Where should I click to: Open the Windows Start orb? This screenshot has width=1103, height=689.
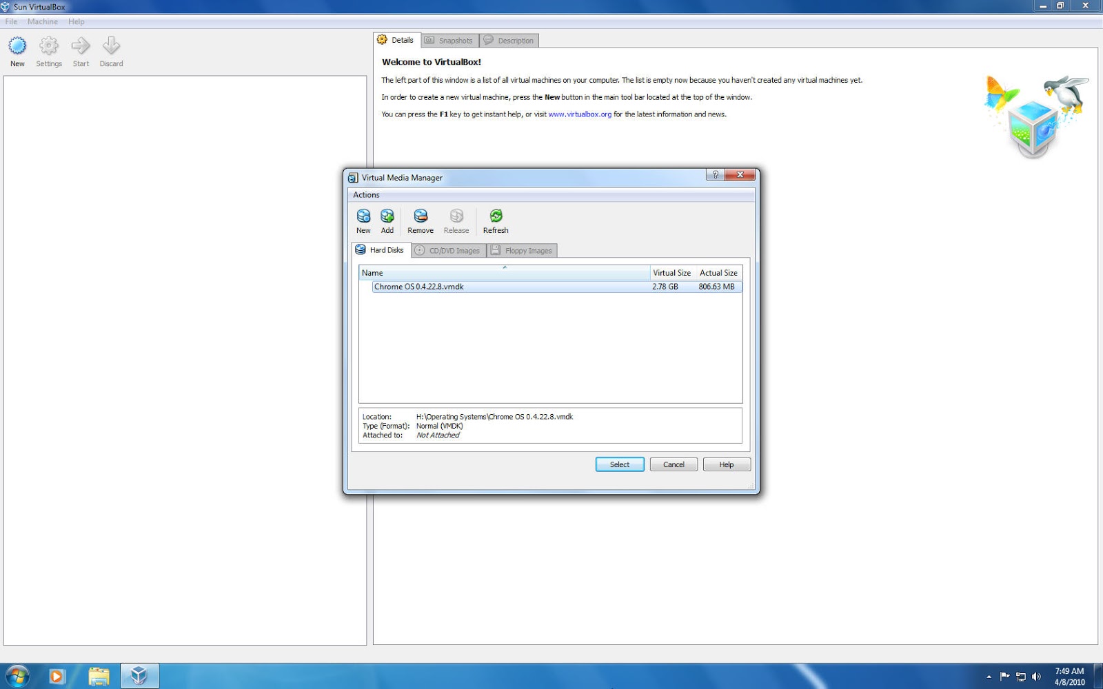17,676
